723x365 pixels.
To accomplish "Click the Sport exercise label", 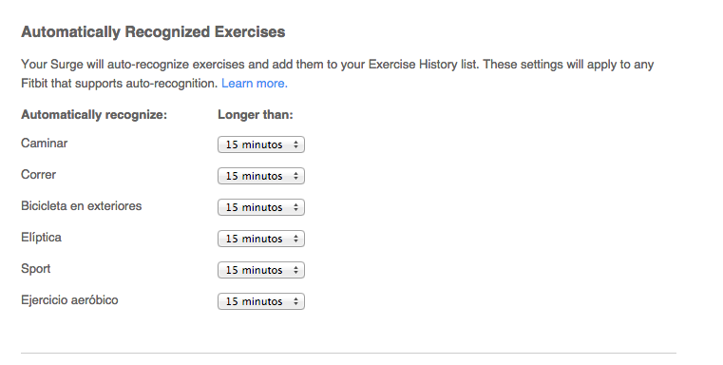I will click(35, 269).
